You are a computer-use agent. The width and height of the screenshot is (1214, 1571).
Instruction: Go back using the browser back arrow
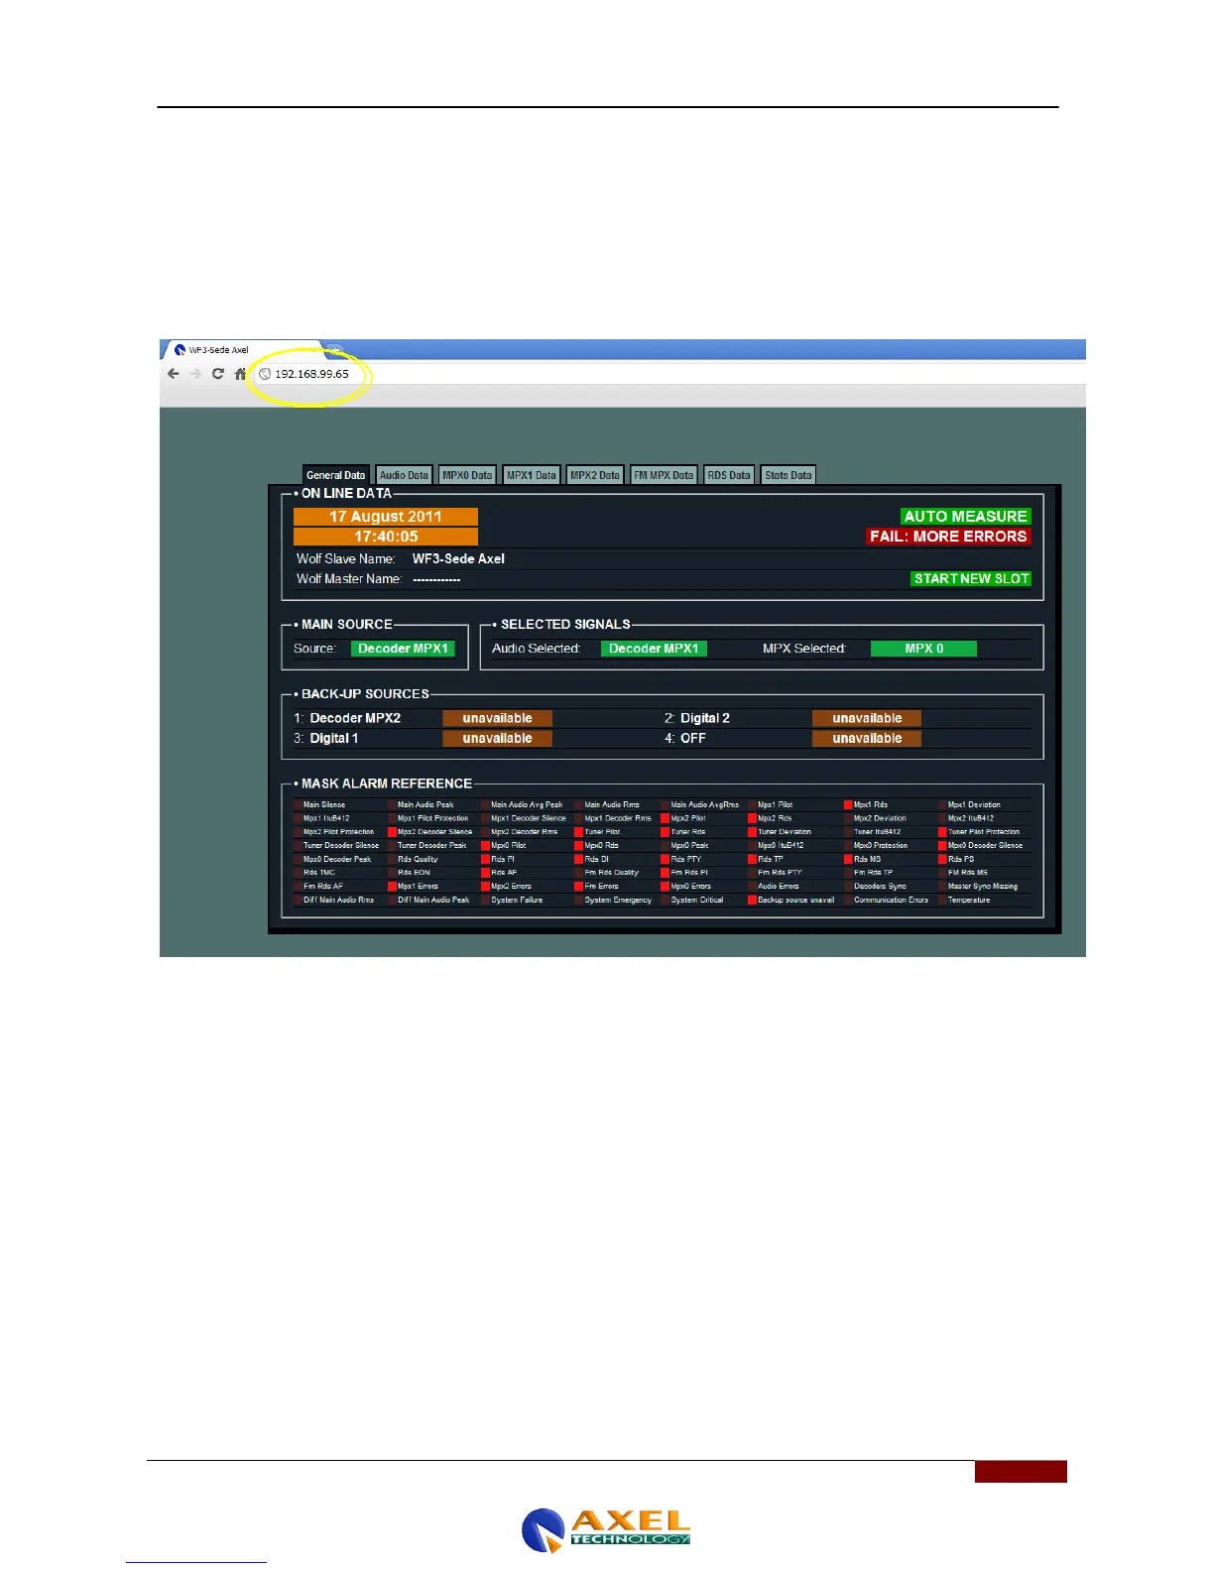(x=174, y=374)
